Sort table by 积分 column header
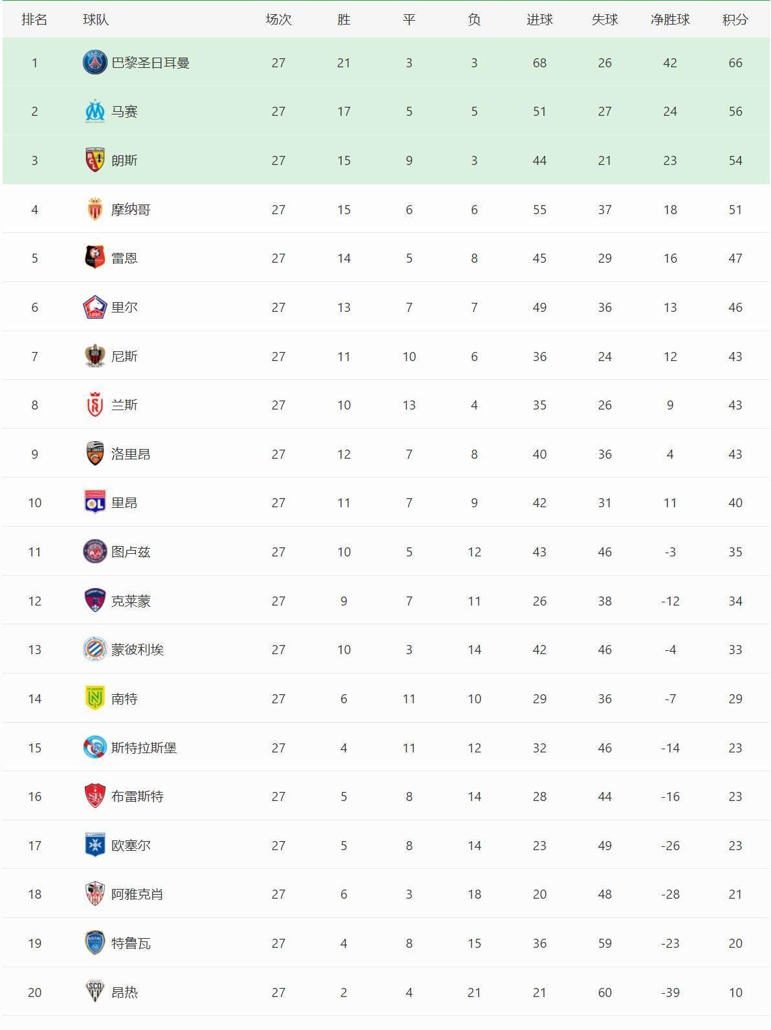Screen dimensions: 771x1030 click(735, 19)
